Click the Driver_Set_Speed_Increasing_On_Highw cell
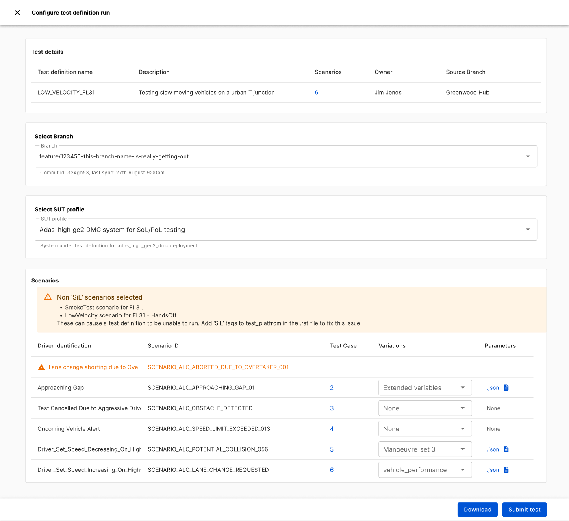569x521 pixels. point(89,470)
